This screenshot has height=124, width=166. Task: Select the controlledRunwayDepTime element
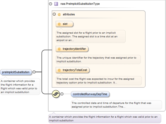tap(90, 94)
